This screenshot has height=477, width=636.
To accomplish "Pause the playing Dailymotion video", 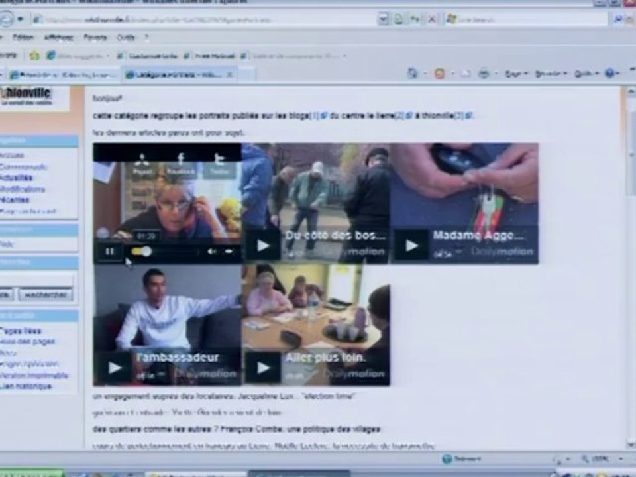I will coord(110,252).
